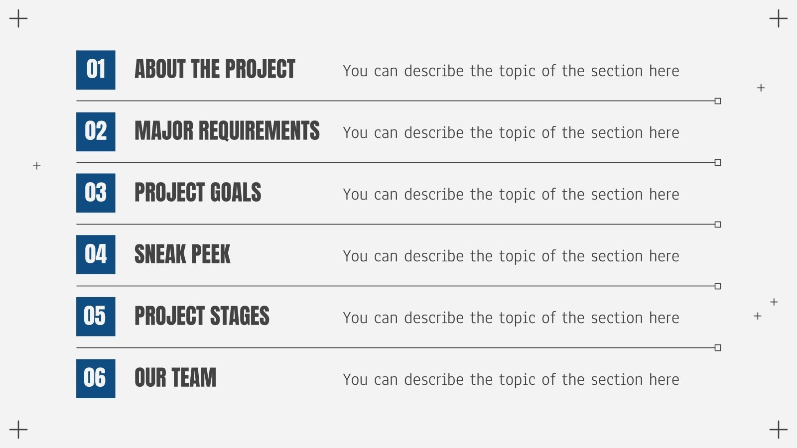The image size is (797, 448).
Task: Click the blue 03 number box
Action: point(96,193)
